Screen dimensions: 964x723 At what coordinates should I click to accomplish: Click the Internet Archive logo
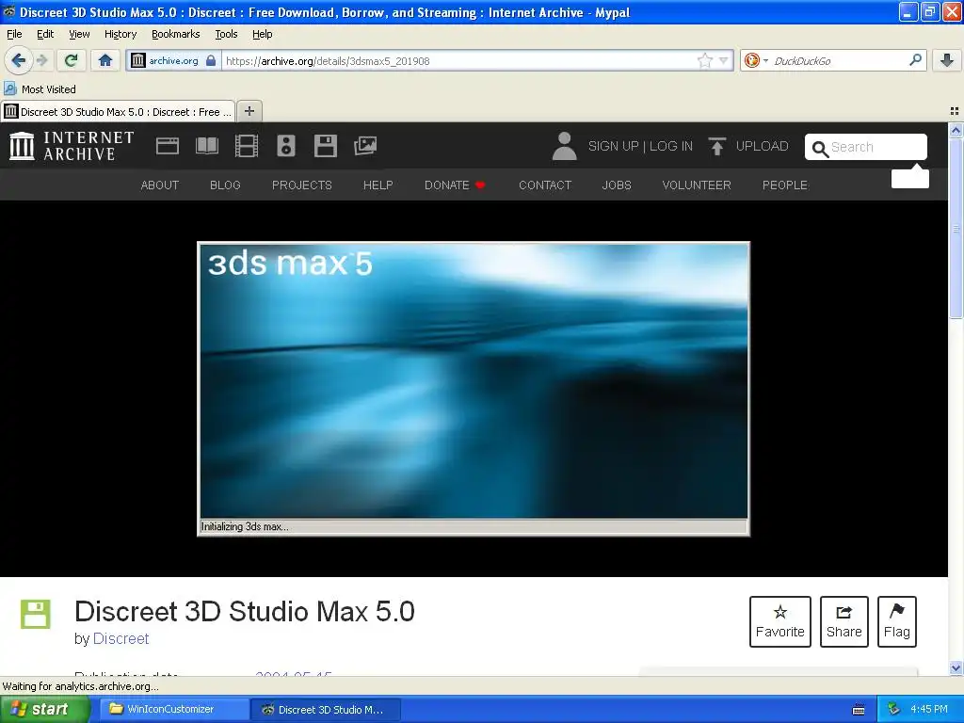pyautogui.click(x=72, y=146)
